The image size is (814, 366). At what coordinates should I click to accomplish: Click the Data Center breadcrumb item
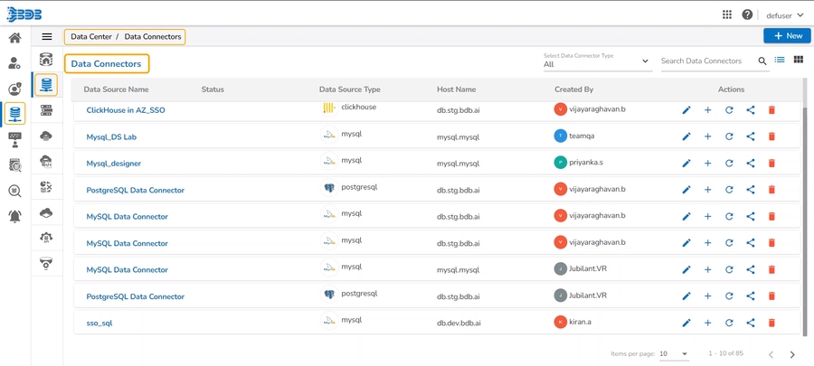91,37
